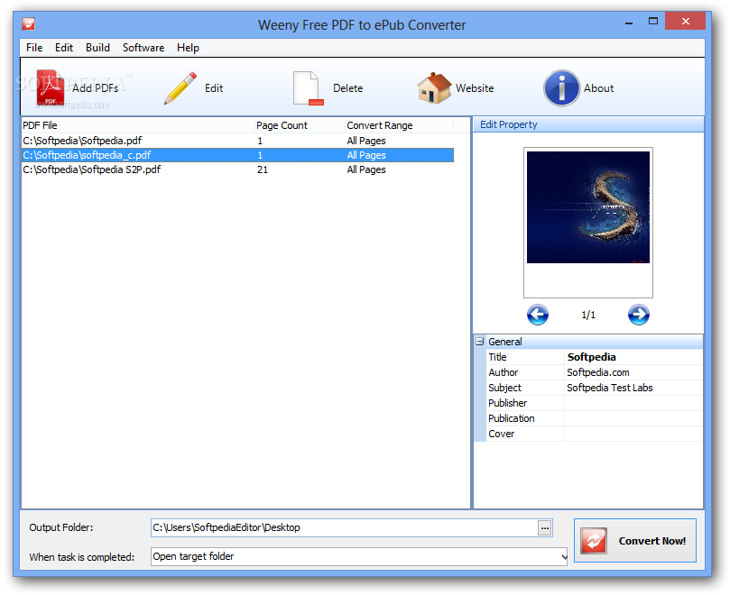This screenshot has height=595, width=730.
Task: Click the Delete page icon
Action: [309, 88]
